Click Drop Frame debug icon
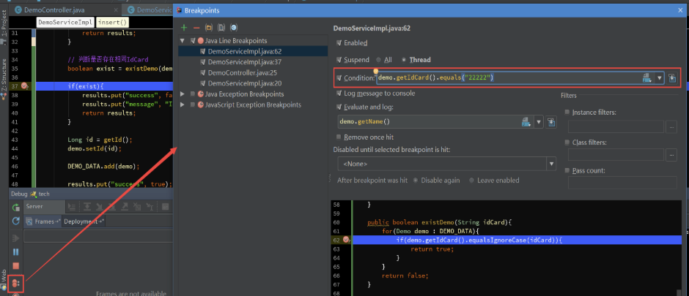The image size is (689, 296). (136, 207)
